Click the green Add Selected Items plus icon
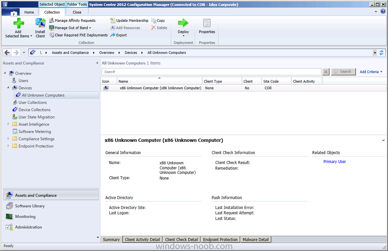The width and height of the screenshot is (388, 251). [x=19, y=23]
